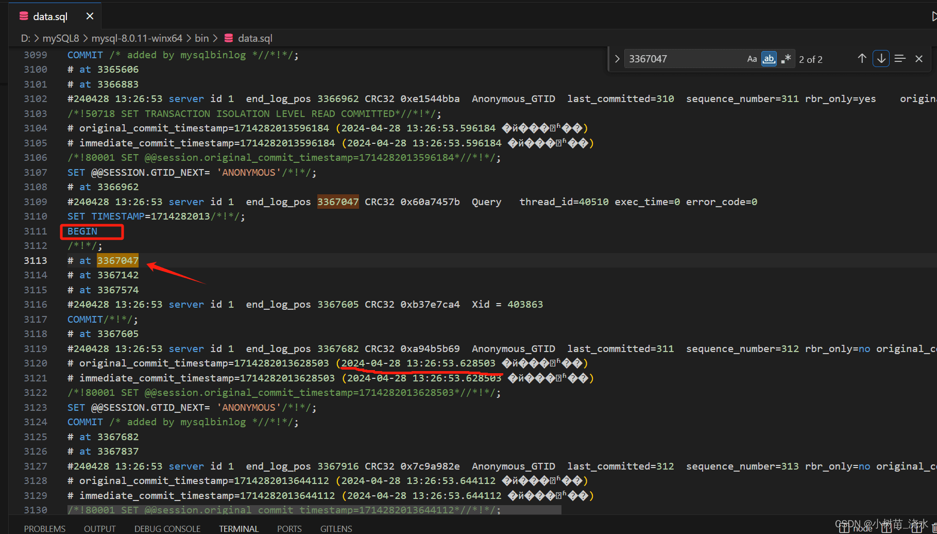Open the mysql-8.0.11-winx64 breadcrumb folder

[137, 38]
